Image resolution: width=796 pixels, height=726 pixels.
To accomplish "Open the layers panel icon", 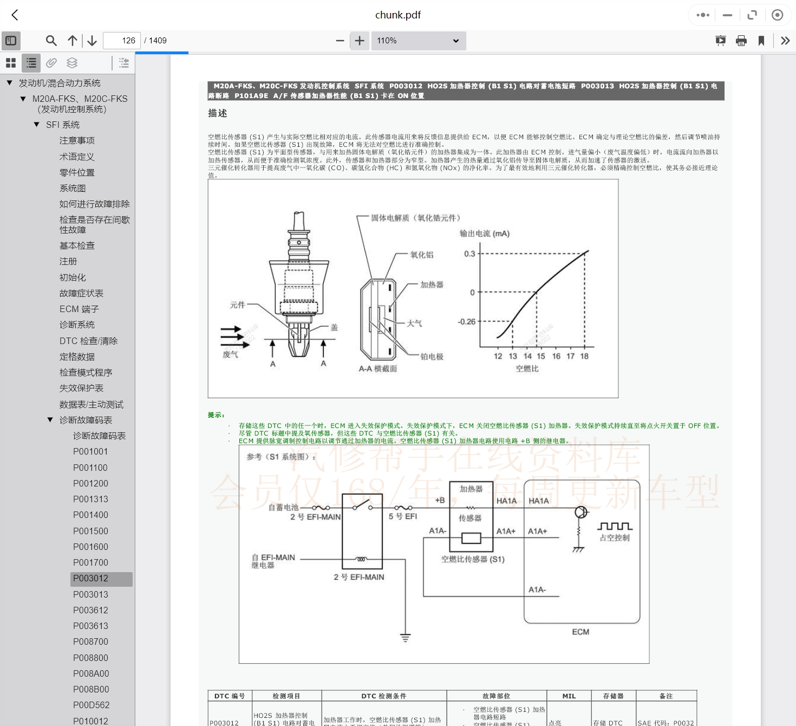I will tap(72, 63).
